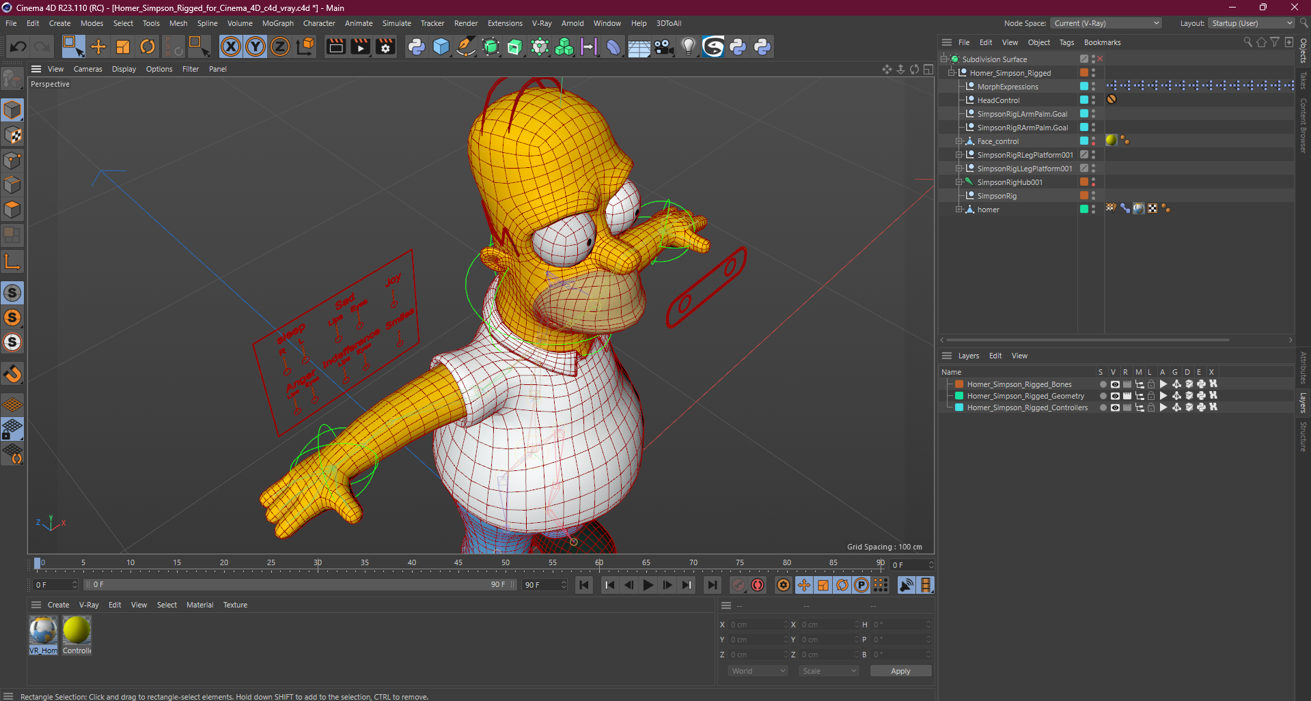Viewport: 1311px width, 701px height.
Task: Toggle solo for Homer_Simpson_Rigged_Bones layer
Action: 1103,384
